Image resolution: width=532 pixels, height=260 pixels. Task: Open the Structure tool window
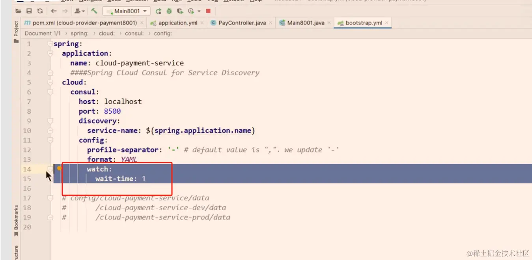(16, 253)
